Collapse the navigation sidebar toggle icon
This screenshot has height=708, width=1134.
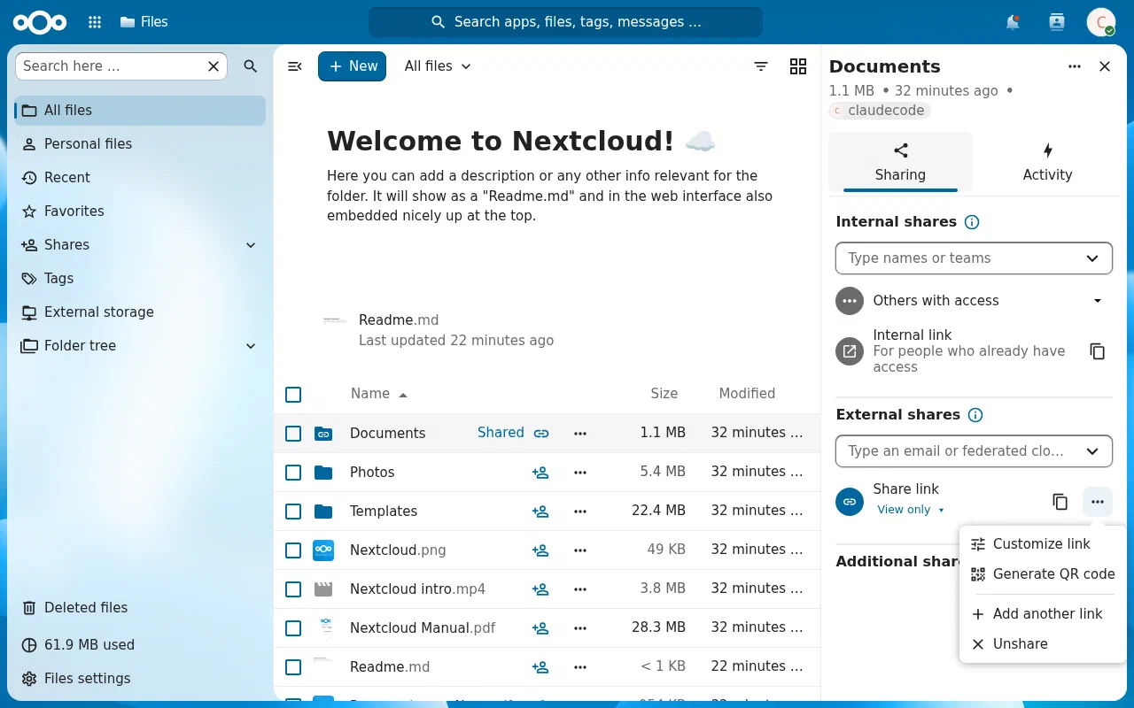[x=295, y=66]
